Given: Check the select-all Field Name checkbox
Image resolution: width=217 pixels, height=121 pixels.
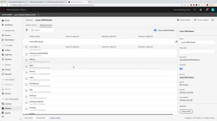Looking at the screenshot, I should click(x=26, y=47).
